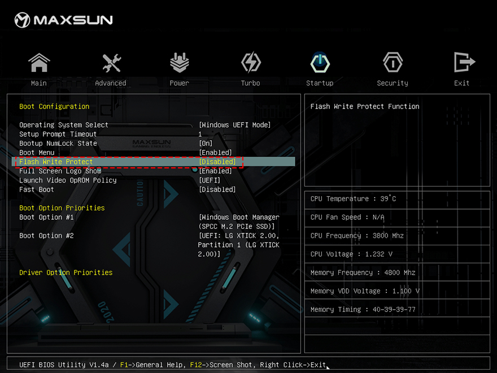Switch to the Security tab label
Image resolution: width=497 pixels, height=373 pixels.
(393, 83)
